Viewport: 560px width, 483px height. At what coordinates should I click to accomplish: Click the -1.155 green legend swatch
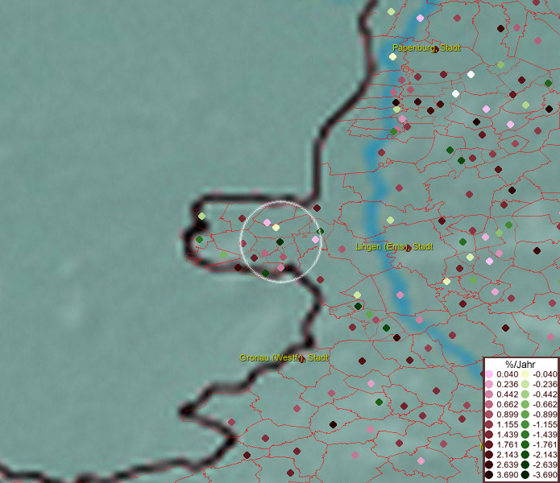pyautogui.click(x=525, y=425)
